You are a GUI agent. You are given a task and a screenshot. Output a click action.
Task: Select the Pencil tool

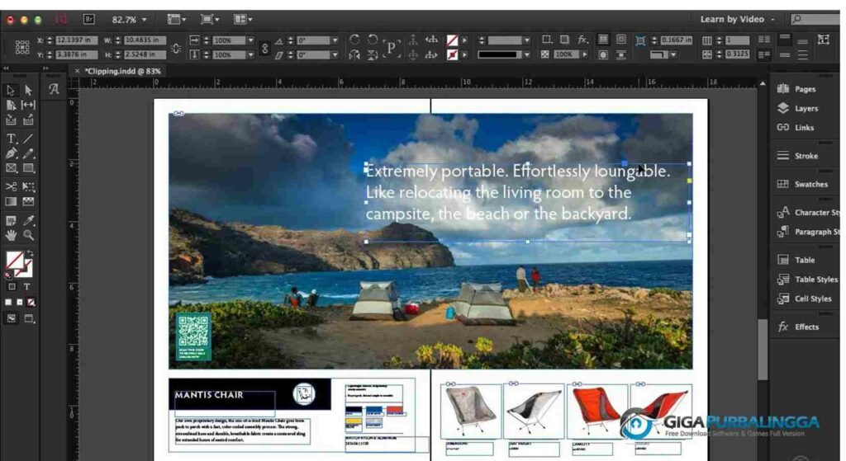(x=28, y=153)
